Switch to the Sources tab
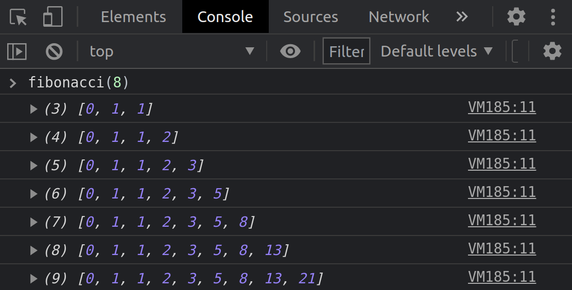 311,17
